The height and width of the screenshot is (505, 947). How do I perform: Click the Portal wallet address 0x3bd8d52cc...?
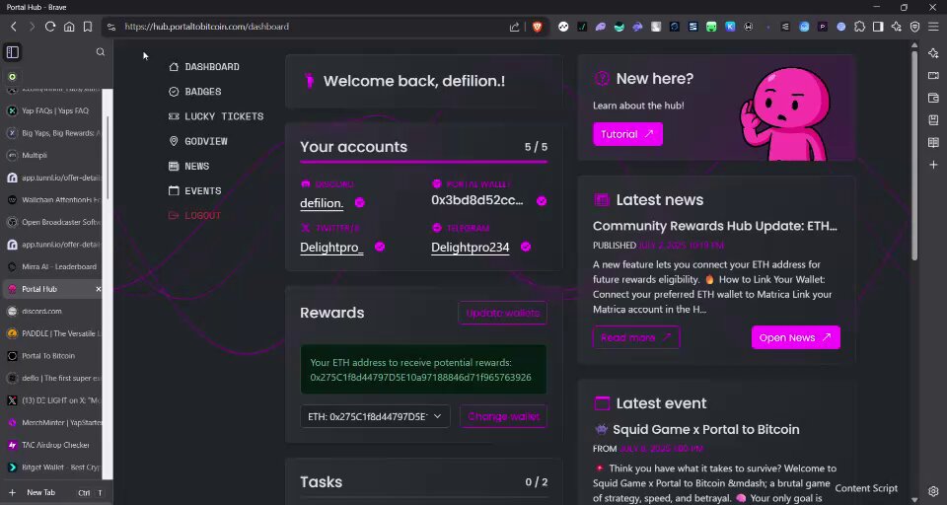(477, 200)
